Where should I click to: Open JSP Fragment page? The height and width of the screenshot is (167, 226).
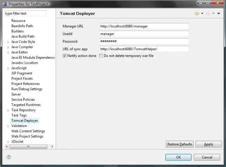click(22, 73)
